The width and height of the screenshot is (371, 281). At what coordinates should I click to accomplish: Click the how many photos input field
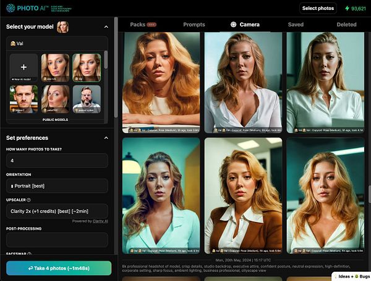click(x=57, y=161)
